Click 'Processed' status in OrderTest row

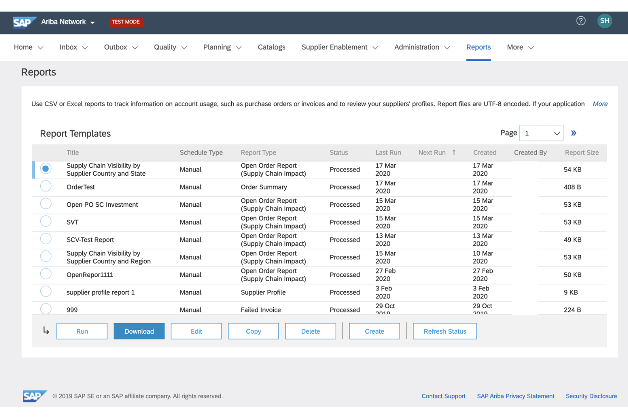(x=345, y=187)
